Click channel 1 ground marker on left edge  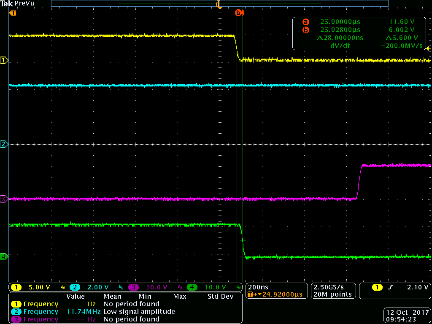pyautogui.click(x=4, y=60)
